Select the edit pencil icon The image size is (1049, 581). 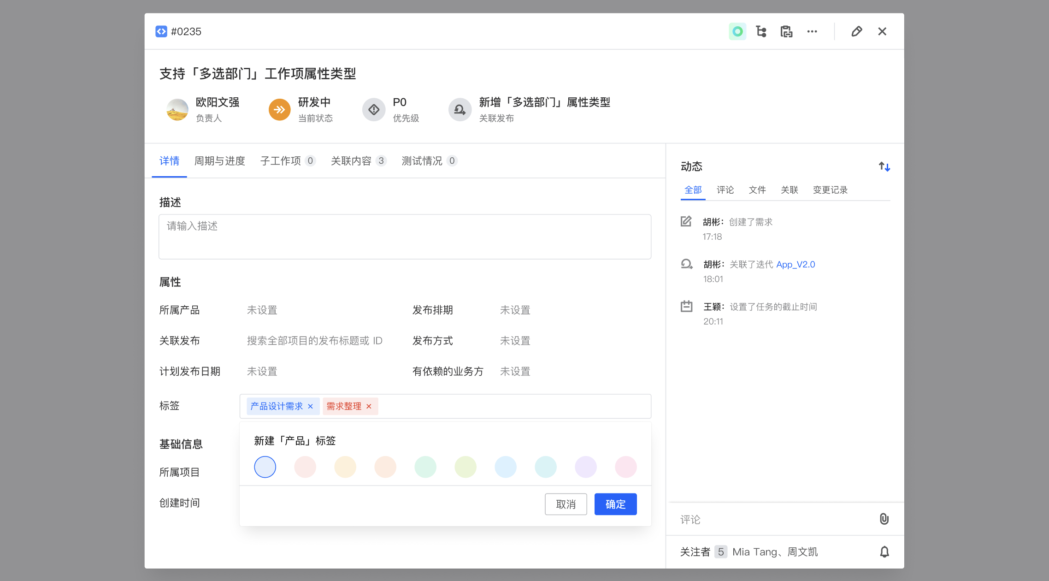[857, 31]
